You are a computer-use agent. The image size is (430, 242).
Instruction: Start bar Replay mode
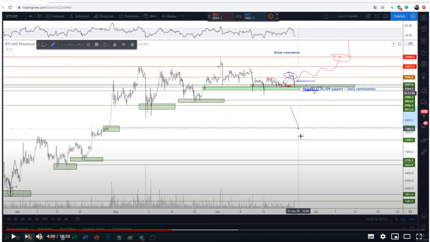pyautogui.click(x=169, y=16)
